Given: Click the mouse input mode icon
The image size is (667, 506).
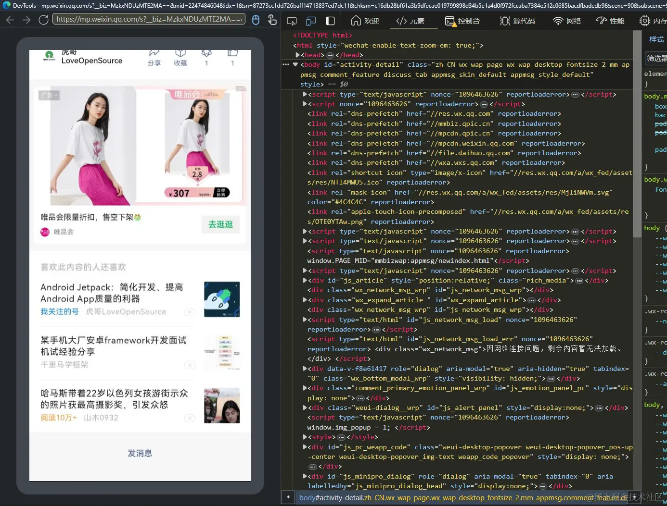Looking at the screenshot, I should coord(256,20).
